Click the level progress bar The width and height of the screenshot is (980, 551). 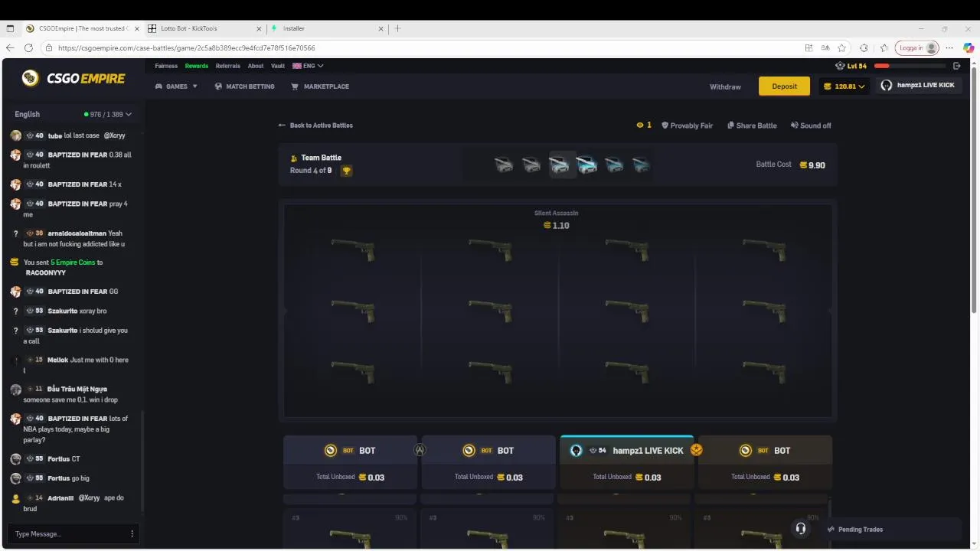click(910, 66)
